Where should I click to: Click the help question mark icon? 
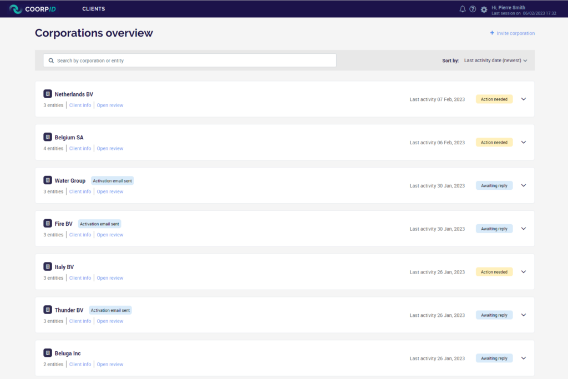[x=473, y=9]
